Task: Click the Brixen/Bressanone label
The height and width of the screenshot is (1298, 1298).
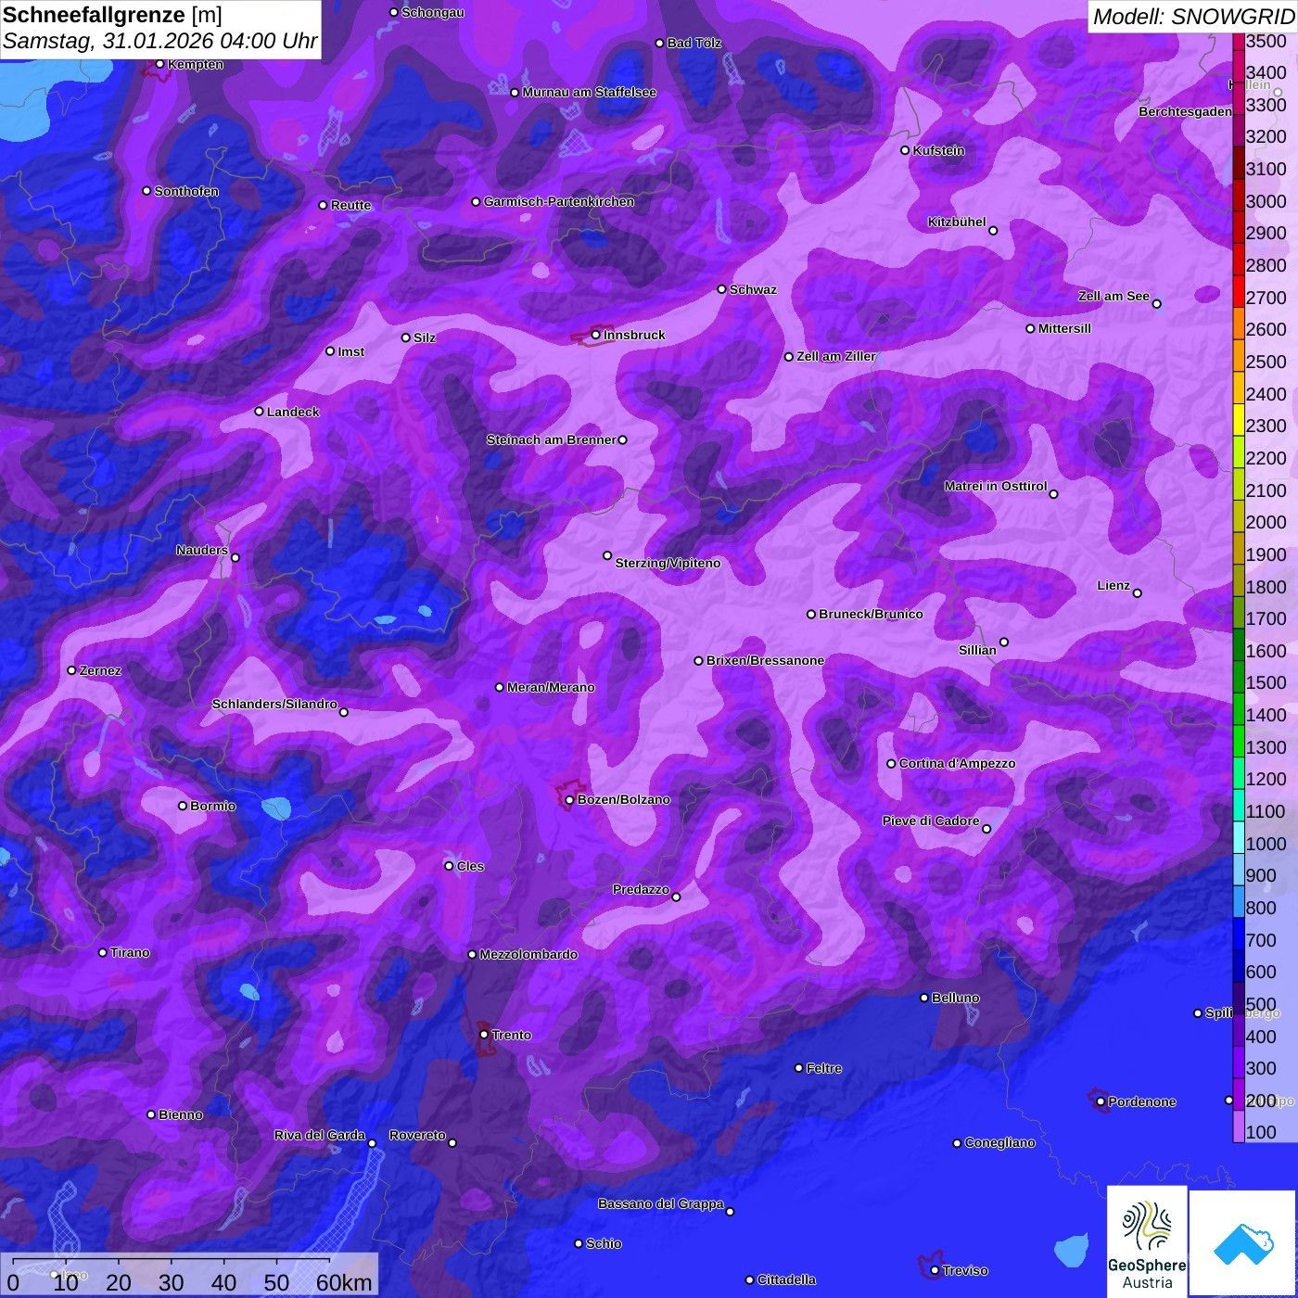Action: tap(765, 660)
